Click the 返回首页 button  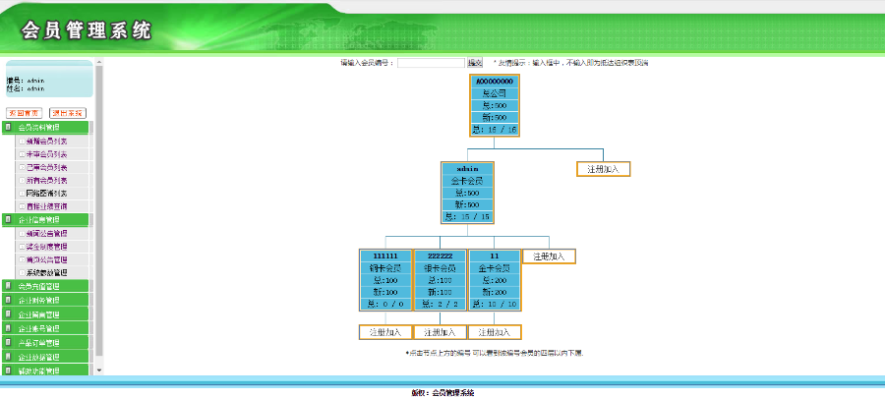pos(25,113)
